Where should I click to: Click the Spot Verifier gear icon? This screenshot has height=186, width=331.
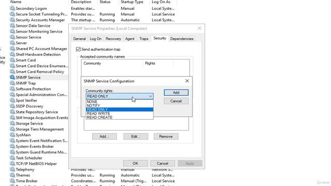[12, 100]
